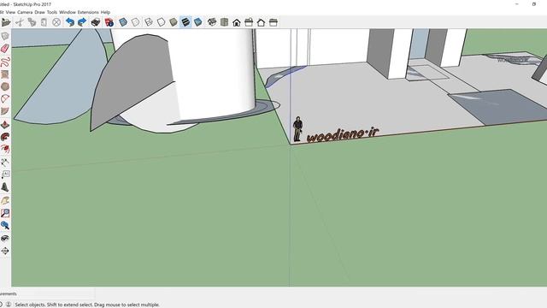Select the Text label tool
The width and height of the screenshot is (547, 308).
(5, 175)
